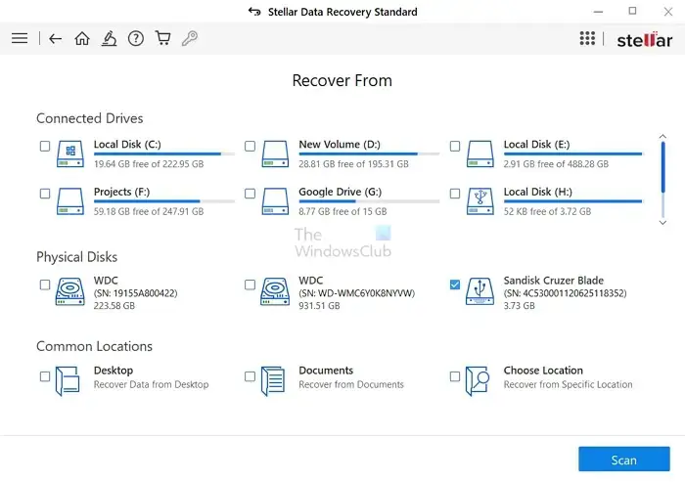Close the Stellar Data Recovery window
The image size is (685, 482).
(668, 12)
